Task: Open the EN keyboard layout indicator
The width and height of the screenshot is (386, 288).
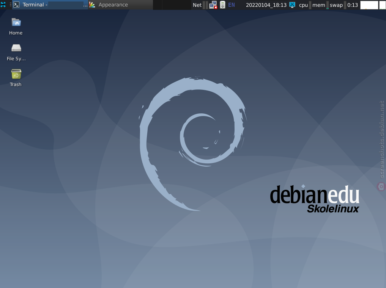Action: coord(232,5)
